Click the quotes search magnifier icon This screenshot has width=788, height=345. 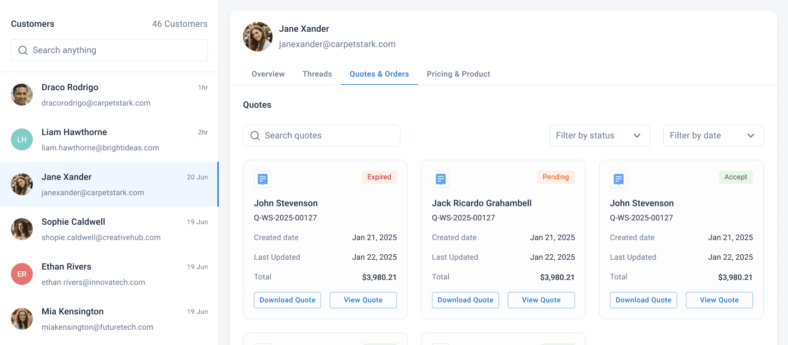click(x=255, y=136)
